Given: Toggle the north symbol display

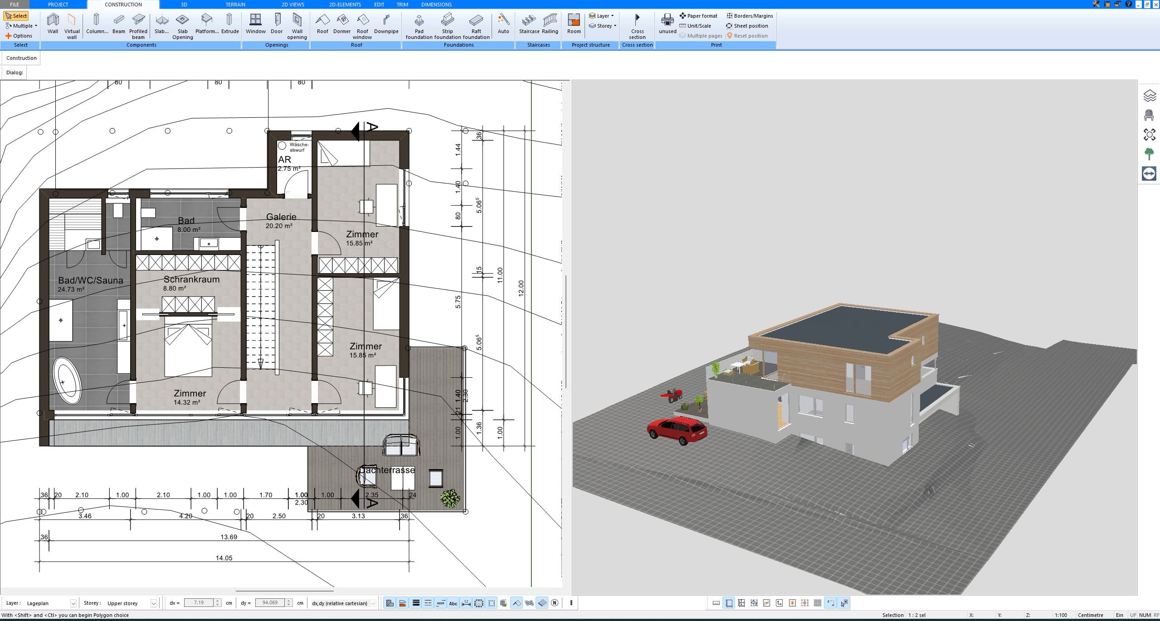Looking at the screenshot, I should (x=554, y=603).
